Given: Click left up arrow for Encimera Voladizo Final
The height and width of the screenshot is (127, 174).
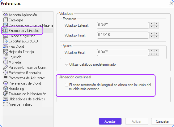Looking at the screenshot, I should (151, 33).
